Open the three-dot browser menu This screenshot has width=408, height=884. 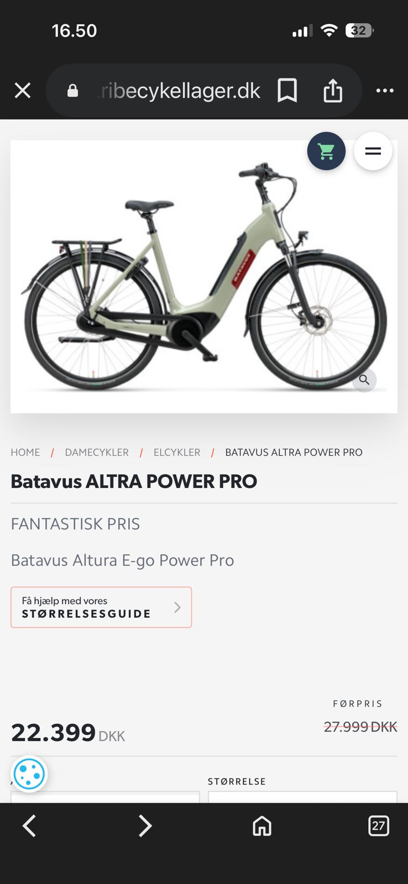[x=385, y=91]
